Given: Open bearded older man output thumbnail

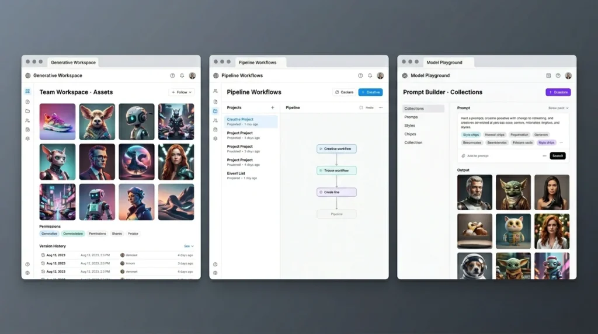Looking at the screenshot, I should point(475,192).
